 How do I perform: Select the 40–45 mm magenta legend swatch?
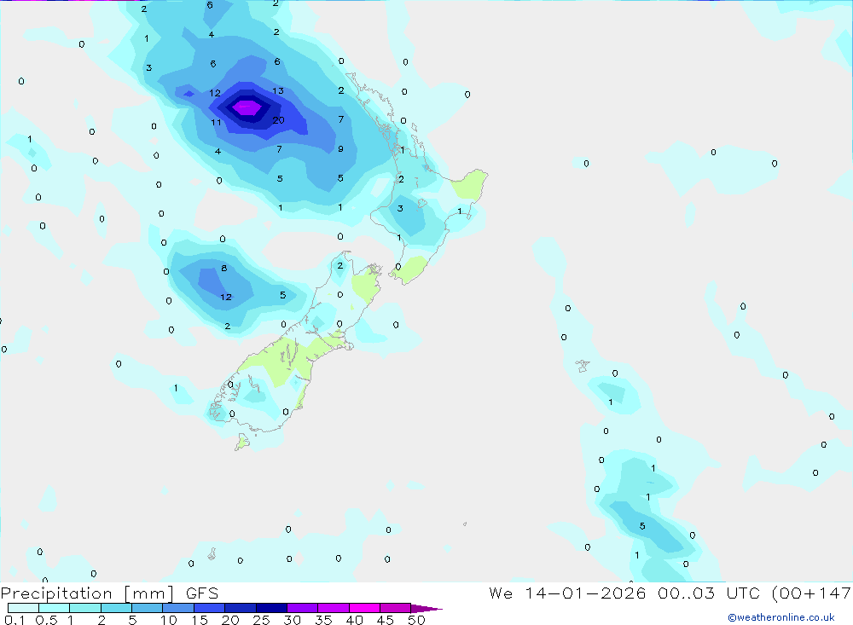point(364,608)
